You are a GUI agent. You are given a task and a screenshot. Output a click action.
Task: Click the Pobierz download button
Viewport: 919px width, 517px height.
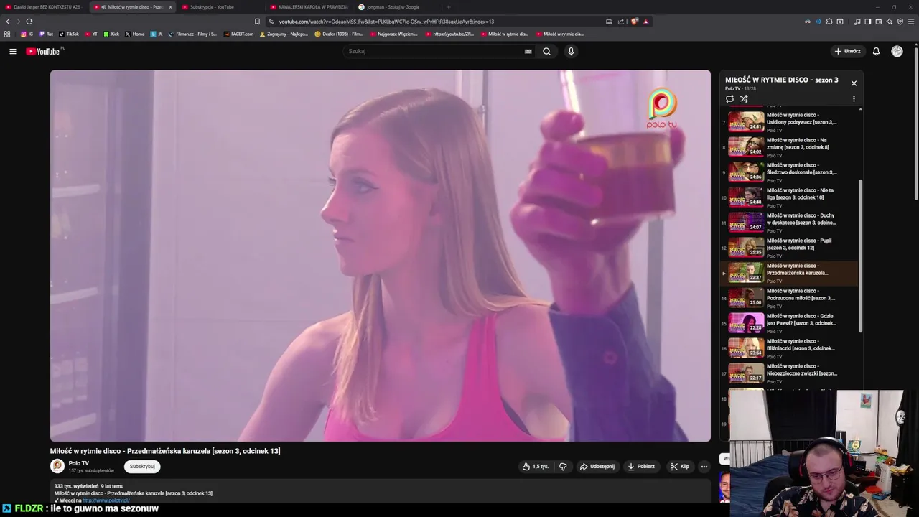641,466
